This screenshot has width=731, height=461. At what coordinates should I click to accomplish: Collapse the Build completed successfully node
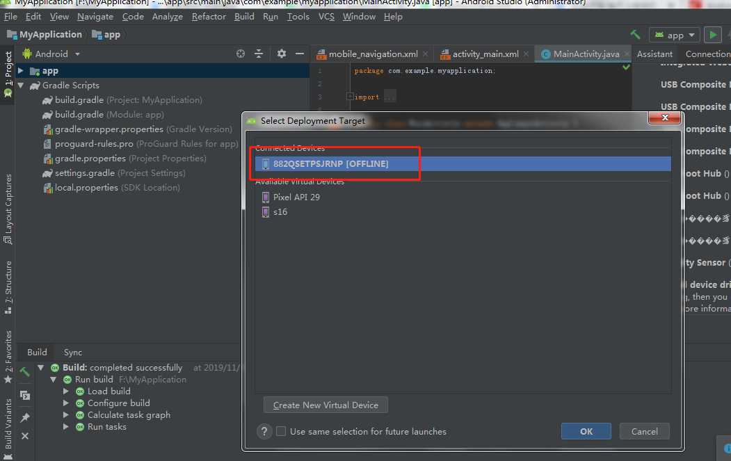coord(41,368)
